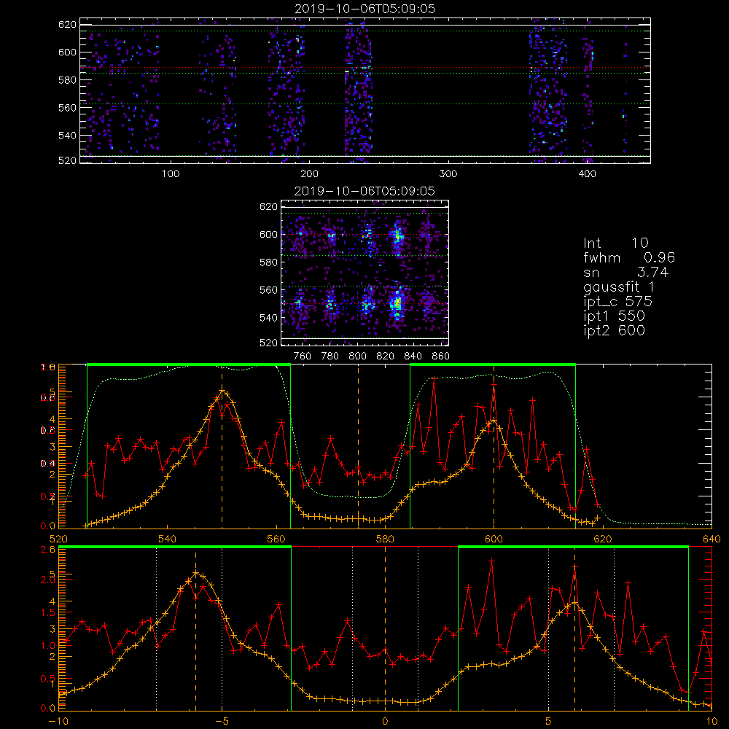Select the 'sn 3.74' parameter text

(625, 272)
